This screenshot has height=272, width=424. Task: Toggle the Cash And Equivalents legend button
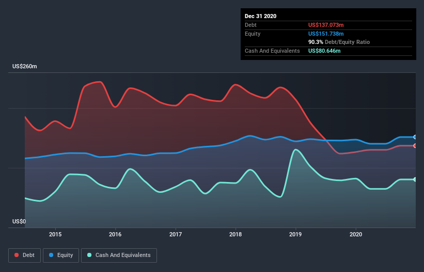click(119, 255)
